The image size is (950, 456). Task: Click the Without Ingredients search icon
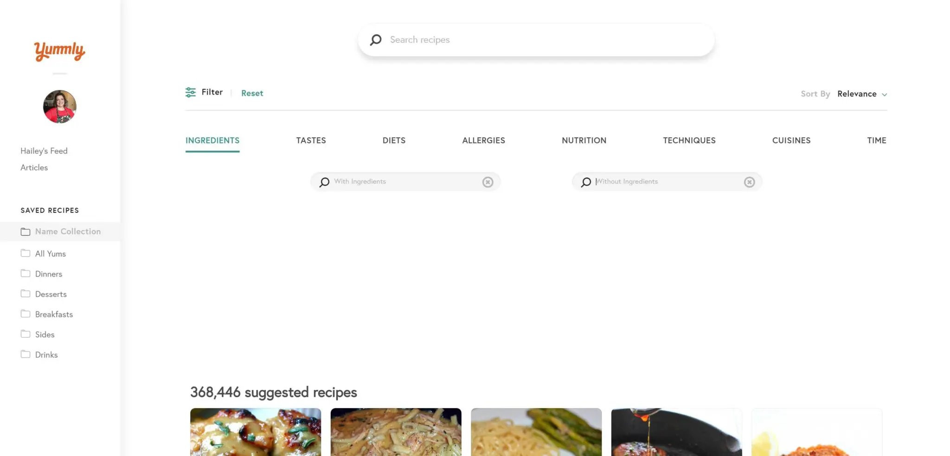586,182
